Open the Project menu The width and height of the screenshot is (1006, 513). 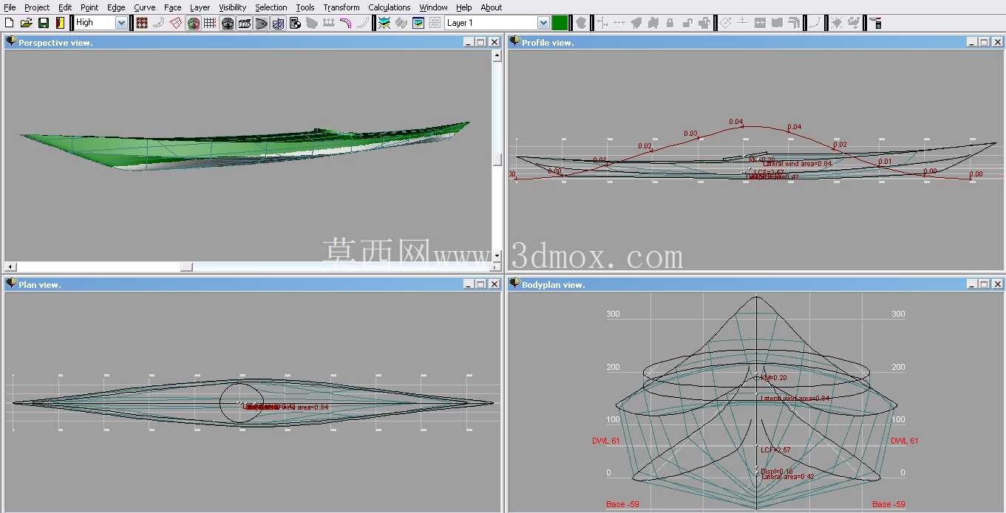(37, 7)
